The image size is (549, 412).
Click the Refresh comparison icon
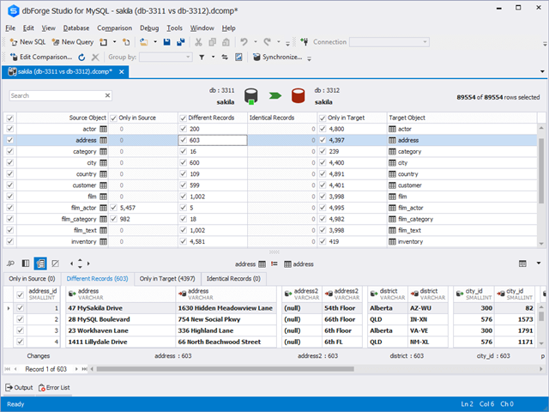click(82, 58)
